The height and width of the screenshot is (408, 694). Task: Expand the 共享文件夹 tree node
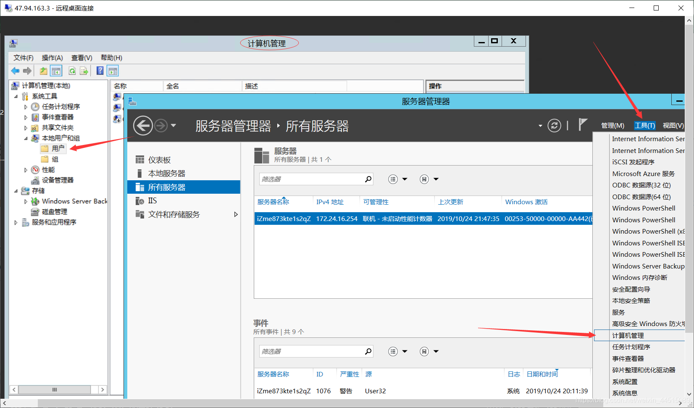26,128
